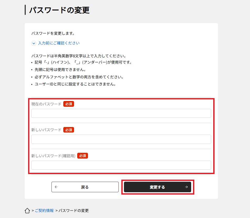
Task: Click the 新しいパスワード(確認用) field label
Action: 53,156
